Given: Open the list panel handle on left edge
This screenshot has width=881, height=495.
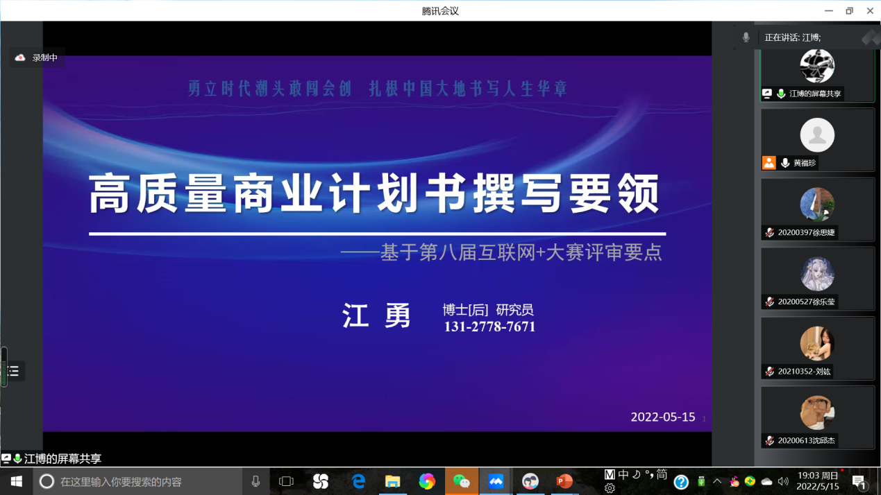Looking at the screenshot, I should click(13, 372).
